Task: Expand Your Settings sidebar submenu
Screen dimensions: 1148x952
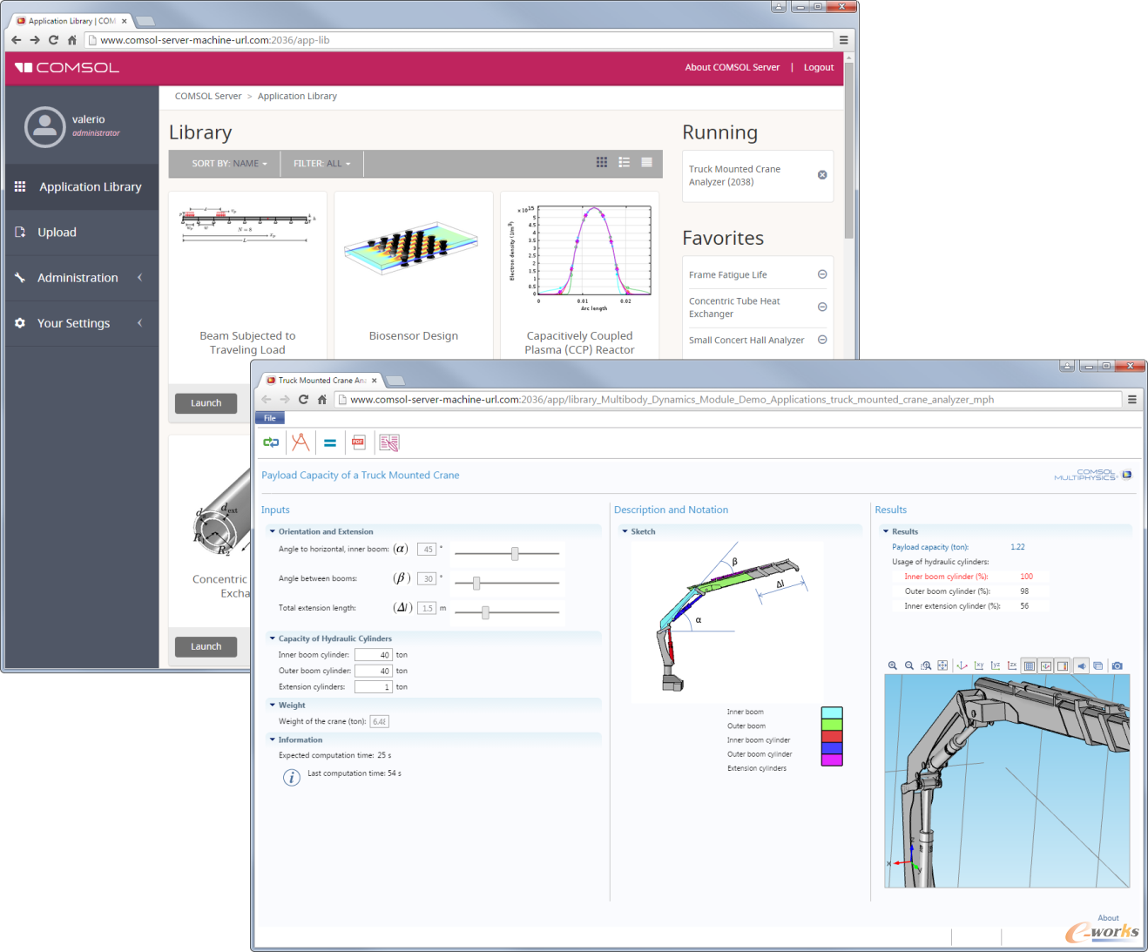Action: tap(140, 323)
